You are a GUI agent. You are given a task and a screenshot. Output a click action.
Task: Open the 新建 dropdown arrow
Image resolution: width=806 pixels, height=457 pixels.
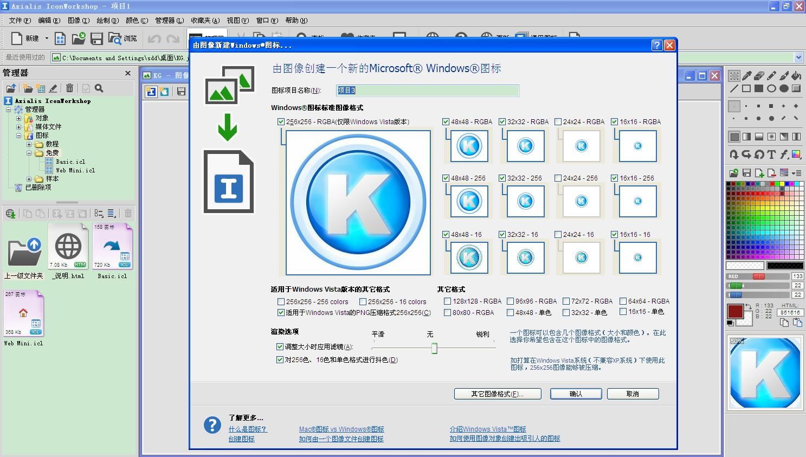tap(47, 38)
